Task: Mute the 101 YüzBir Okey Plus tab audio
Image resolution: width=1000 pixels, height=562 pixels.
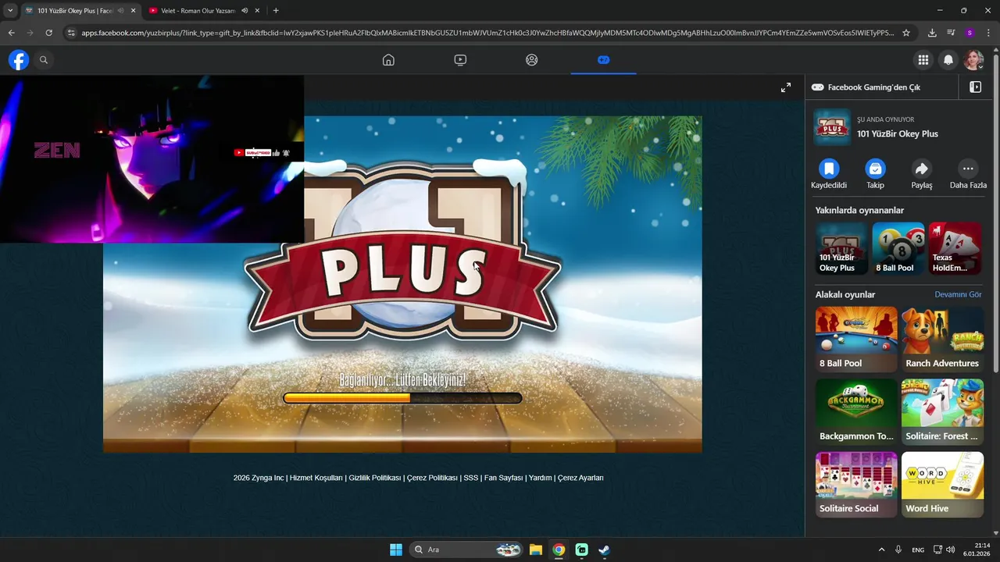Action: tap(120, 11)
